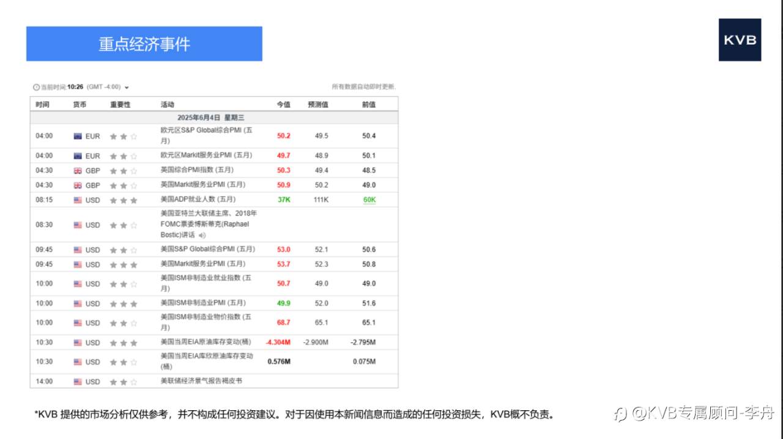
Task: Click the previous value -2.795M
Action: pos(363,343)
